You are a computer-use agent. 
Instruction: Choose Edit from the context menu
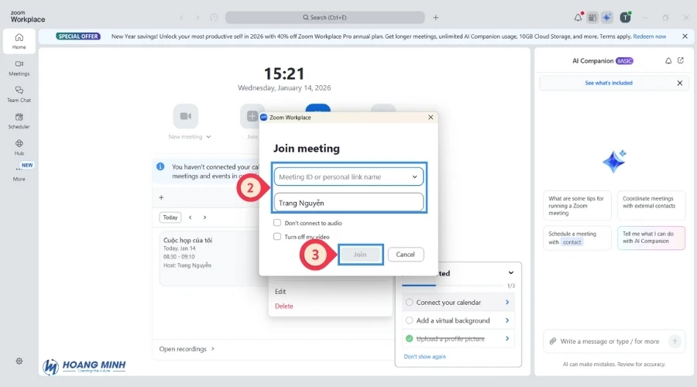[x=280, y=292]
